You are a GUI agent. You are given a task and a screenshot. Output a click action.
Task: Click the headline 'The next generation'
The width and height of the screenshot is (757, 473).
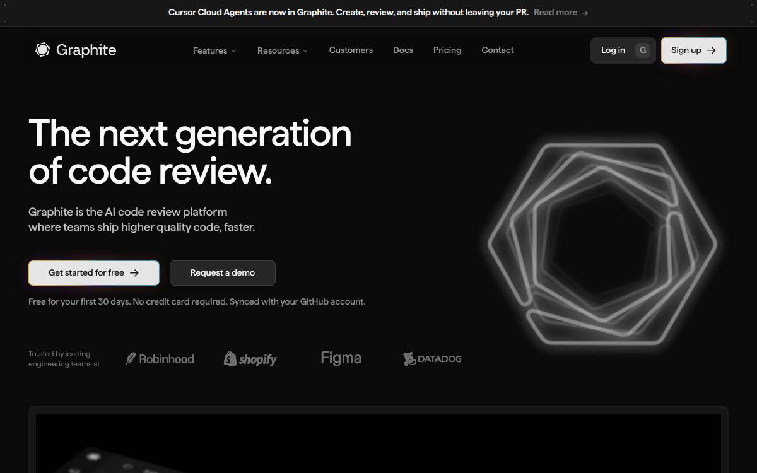pyautogui.click(x=190, y=133)
